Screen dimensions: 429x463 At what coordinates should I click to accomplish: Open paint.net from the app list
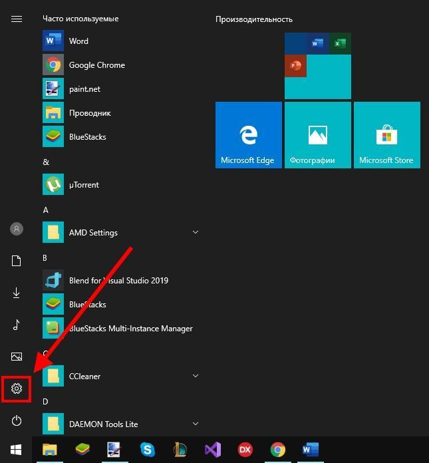point(122,88)
